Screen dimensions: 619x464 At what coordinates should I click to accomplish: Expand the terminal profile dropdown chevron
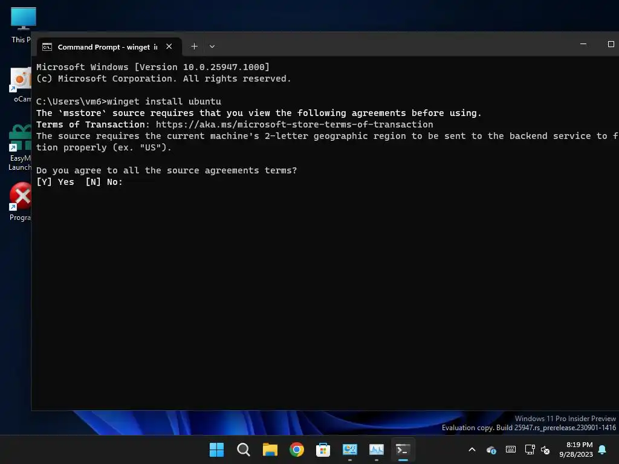(x=212, y=47)
